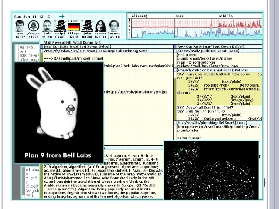279x209 pixels.
Task: Click Zerox in the left column tag
Action: pyautogui.click(x=92, y=47)
